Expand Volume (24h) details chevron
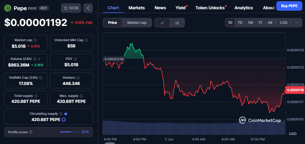Screen dimensions: 305x144 point(39,59)
